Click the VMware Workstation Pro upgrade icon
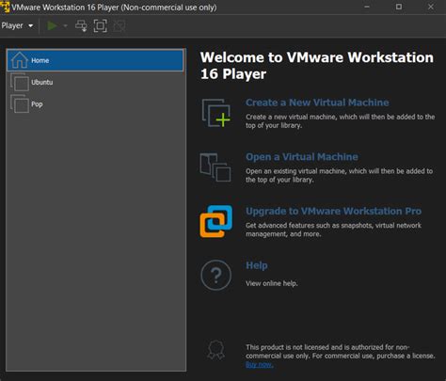The height and width of the screenshot is (381, 446). coord(216,221)
